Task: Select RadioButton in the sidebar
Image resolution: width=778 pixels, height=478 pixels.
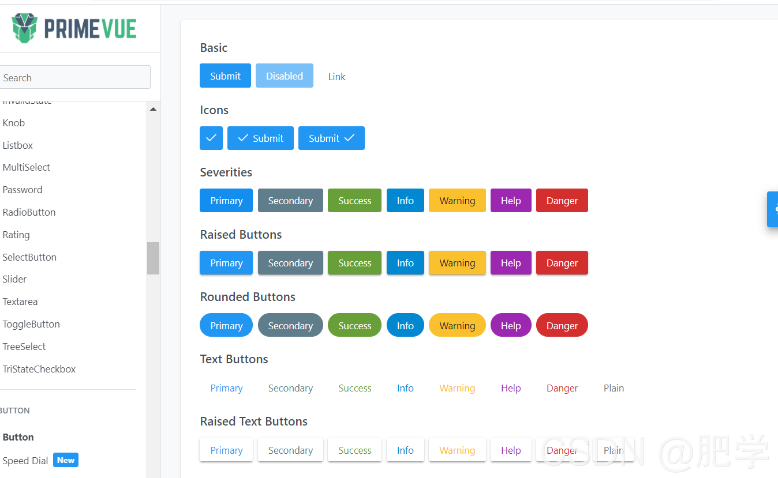Action: [29, 212]
